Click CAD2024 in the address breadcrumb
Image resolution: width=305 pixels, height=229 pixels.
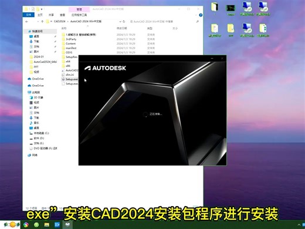coord(59,21)
